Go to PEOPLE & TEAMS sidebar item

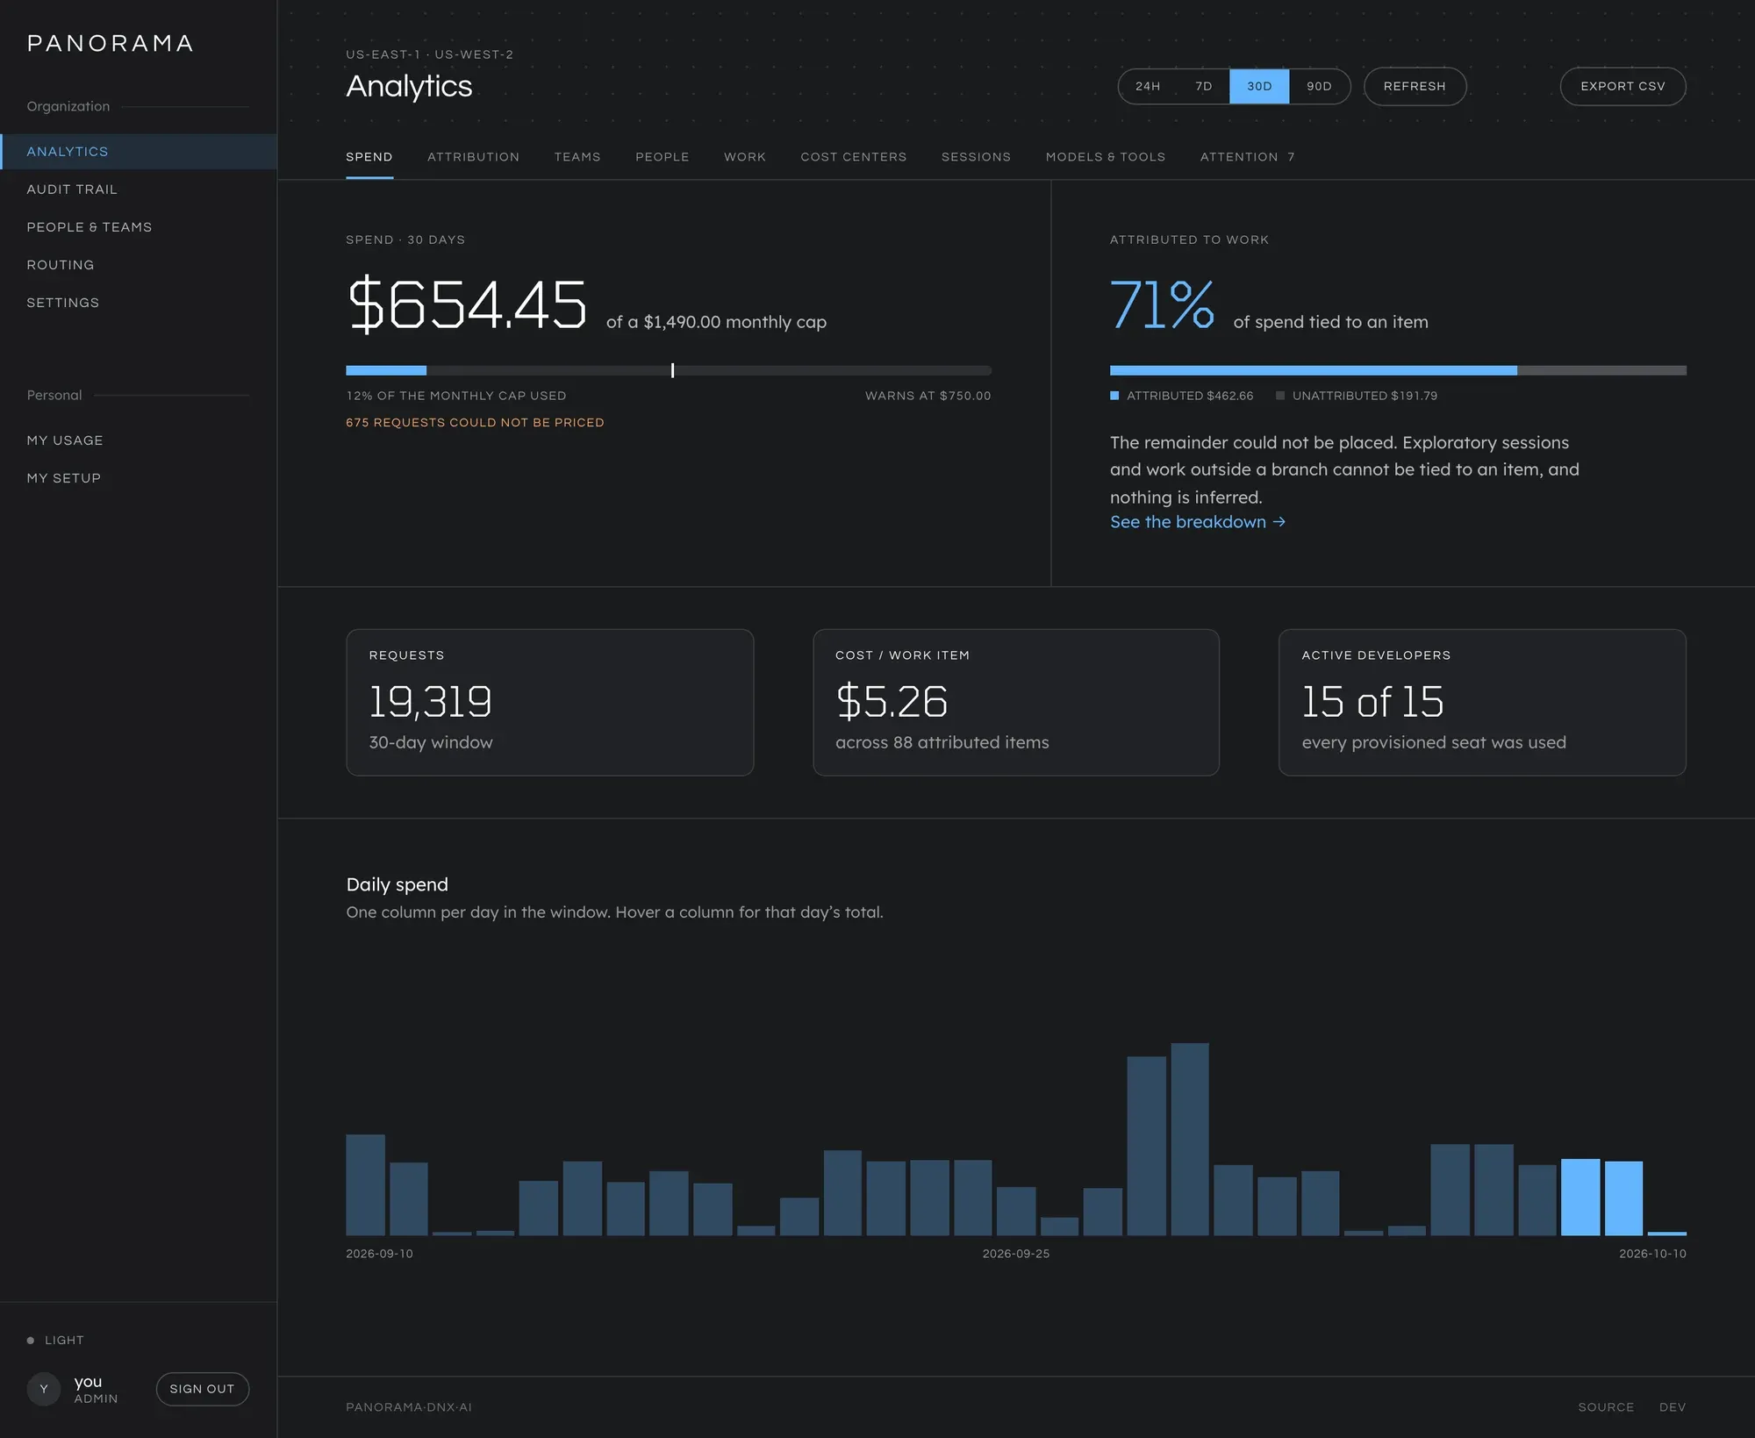tap(139, 227)
